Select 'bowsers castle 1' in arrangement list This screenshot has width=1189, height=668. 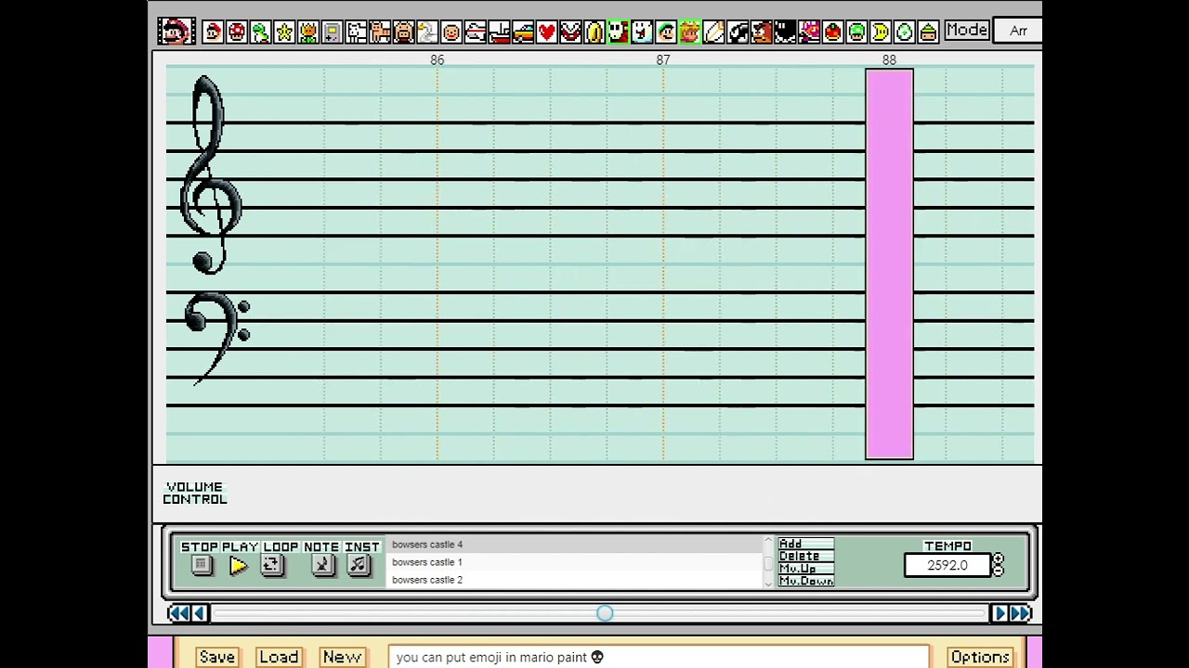574,562
